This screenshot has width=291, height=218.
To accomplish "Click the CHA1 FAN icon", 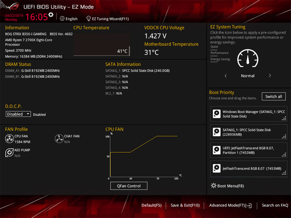I will click(59, 138).
